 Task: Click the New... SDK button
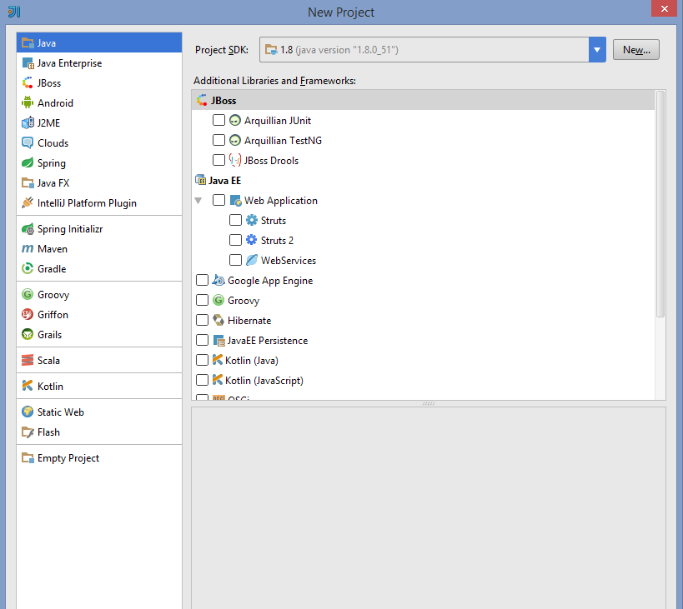(636, 50)
